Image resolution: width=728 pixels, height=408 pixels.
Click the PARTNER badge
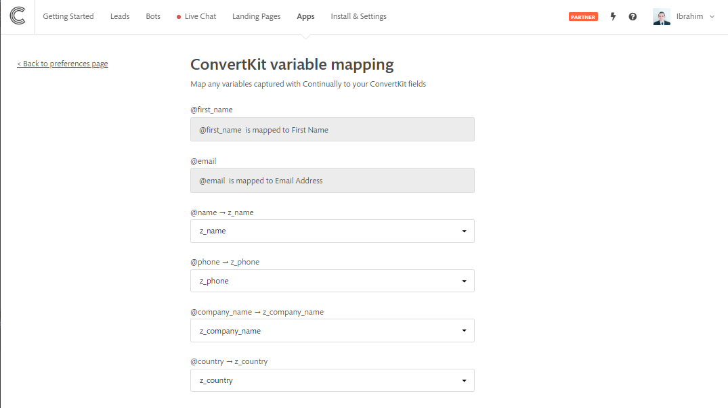583,17
